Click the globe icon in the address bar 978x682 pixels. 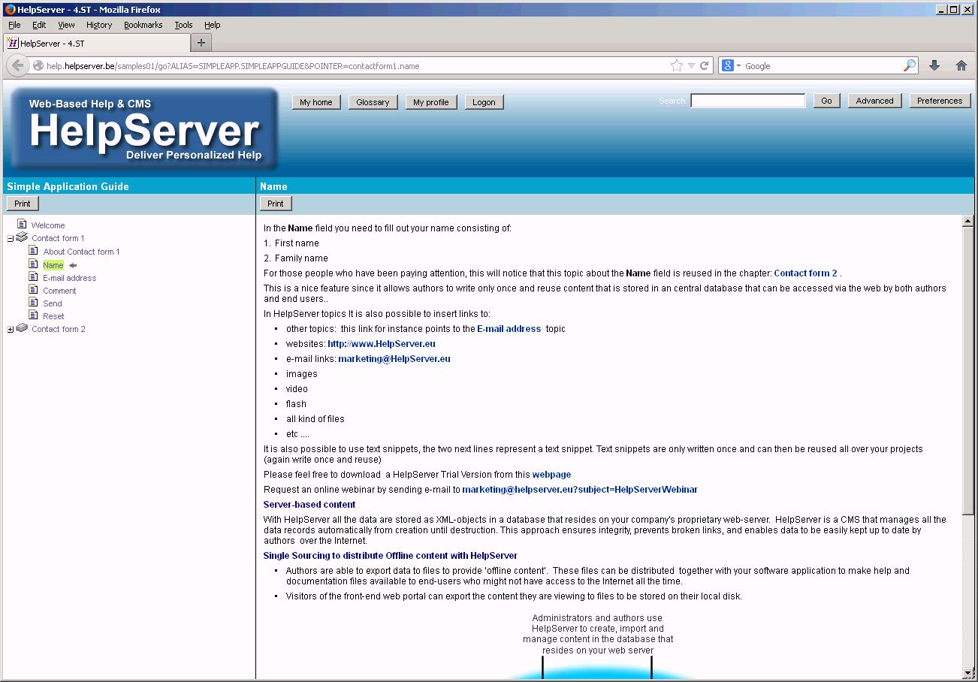tap(37, 65)
